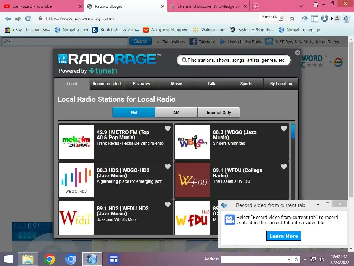Open the Recommended tab
Viewport: 354px width, 266px height.
coord(106,84)
